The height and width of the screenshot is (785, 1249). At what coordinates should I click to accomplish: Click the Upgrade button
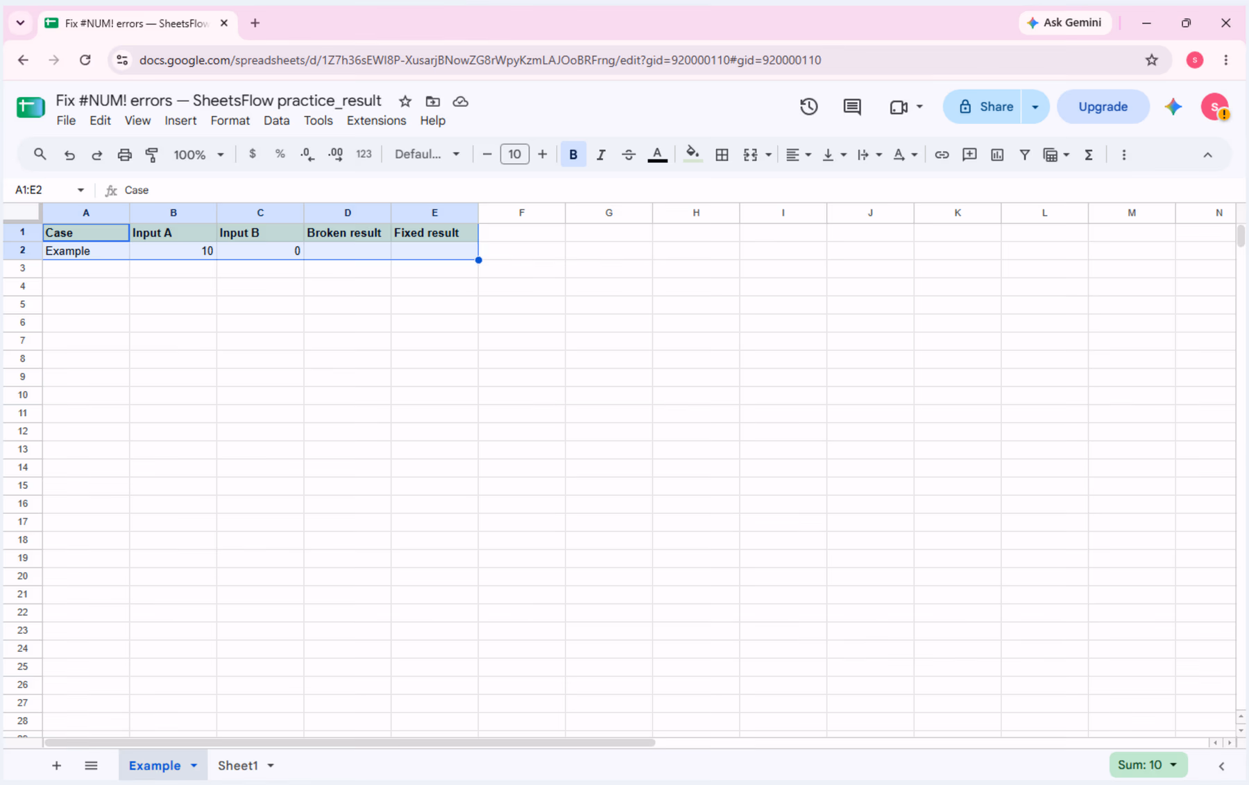pos(1103,107)
